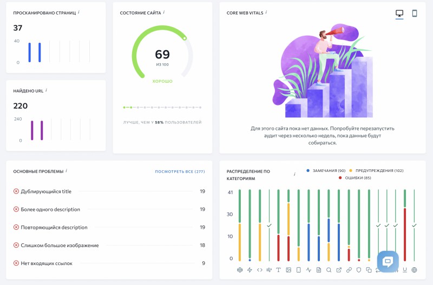
Task: Click count 18 for Слишком большое изображение
Action: tap(202, 245)
